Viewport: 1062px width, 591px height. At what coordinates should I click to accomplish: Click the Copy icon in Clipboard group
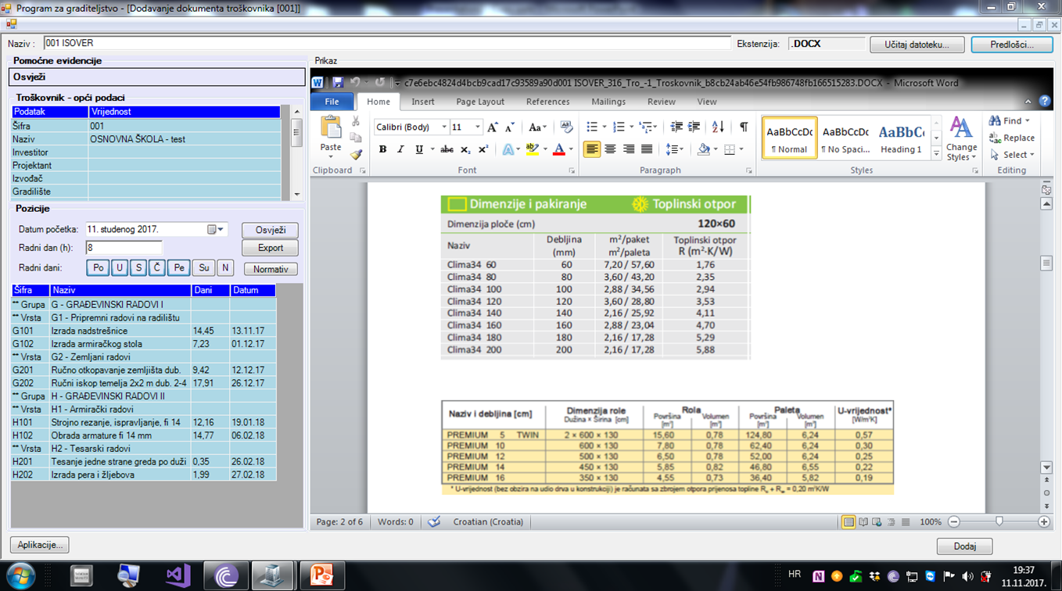tap(356, 138)
